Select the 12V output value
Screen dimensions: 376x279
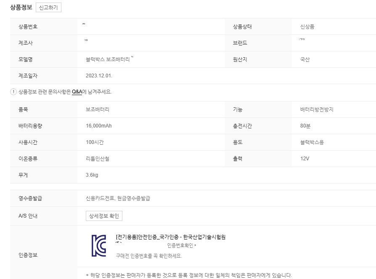[305, 159]
